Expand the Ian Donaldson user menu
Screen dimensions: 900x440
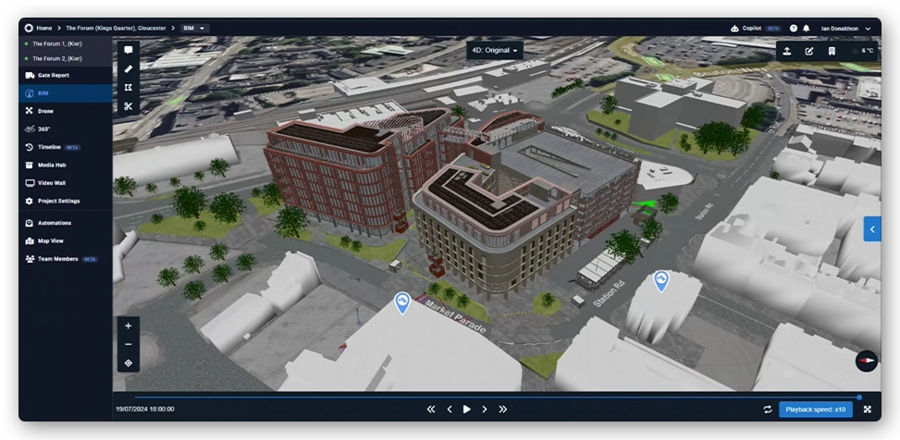coord(846,28)
